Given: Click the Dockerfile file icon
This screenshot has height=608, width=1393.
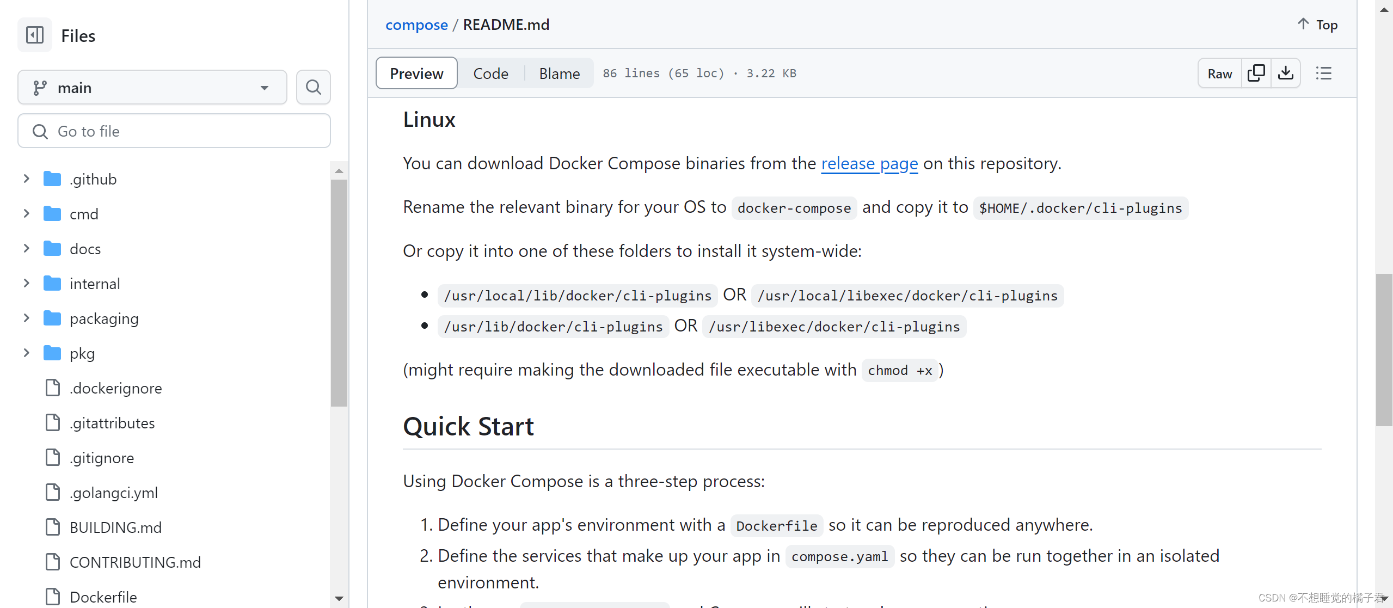Looking at the screenshot, I should pos(53,597).
